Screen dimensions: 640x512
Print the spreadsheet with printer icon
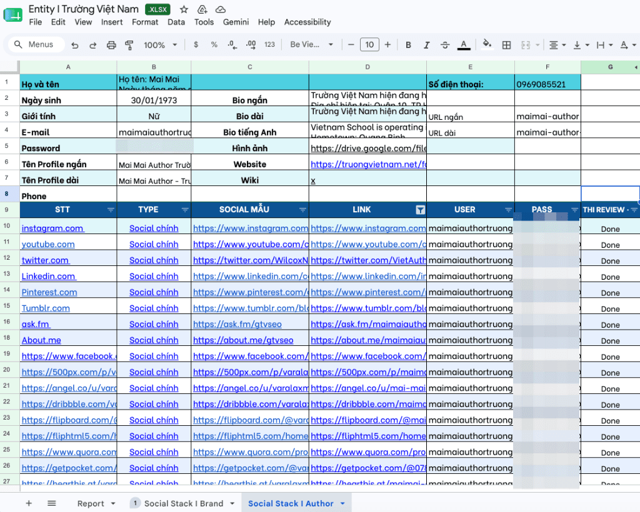coord(111,45)
